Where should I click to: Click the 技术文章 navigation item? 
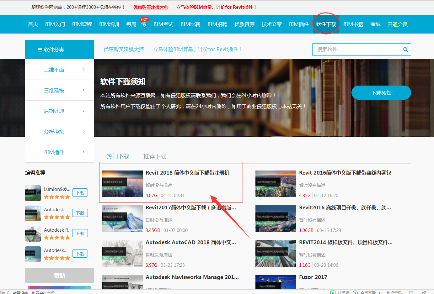coord(272,24)
